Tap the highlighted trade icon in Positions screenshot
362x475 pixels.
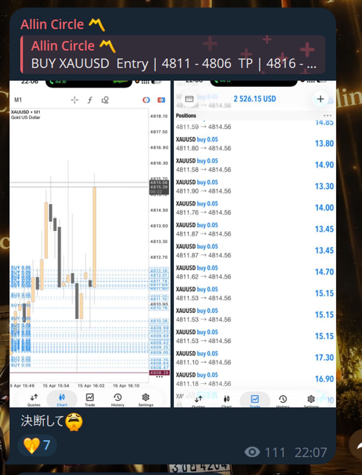(x=255, y=399)
